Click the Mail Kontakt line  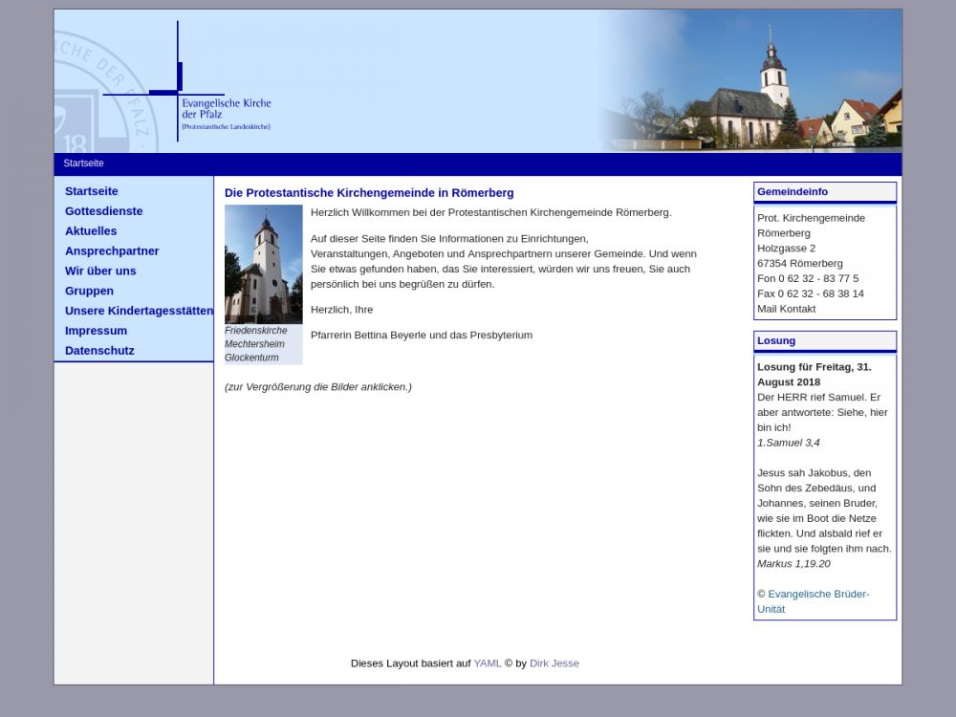(x=786, y=309)
